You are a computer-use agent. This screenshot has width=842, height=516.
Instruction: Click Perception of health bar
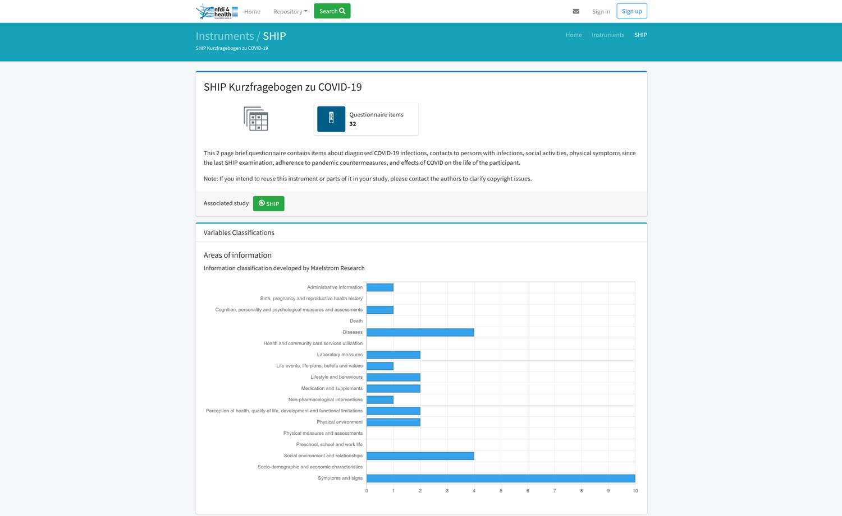pos(393,411)
